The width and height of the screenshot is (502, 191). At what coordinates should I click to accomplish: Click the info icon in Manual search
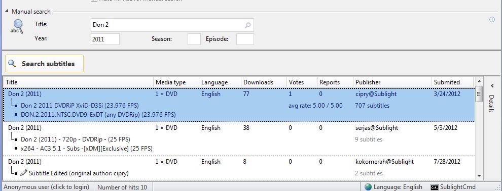[x=492, y=20]
